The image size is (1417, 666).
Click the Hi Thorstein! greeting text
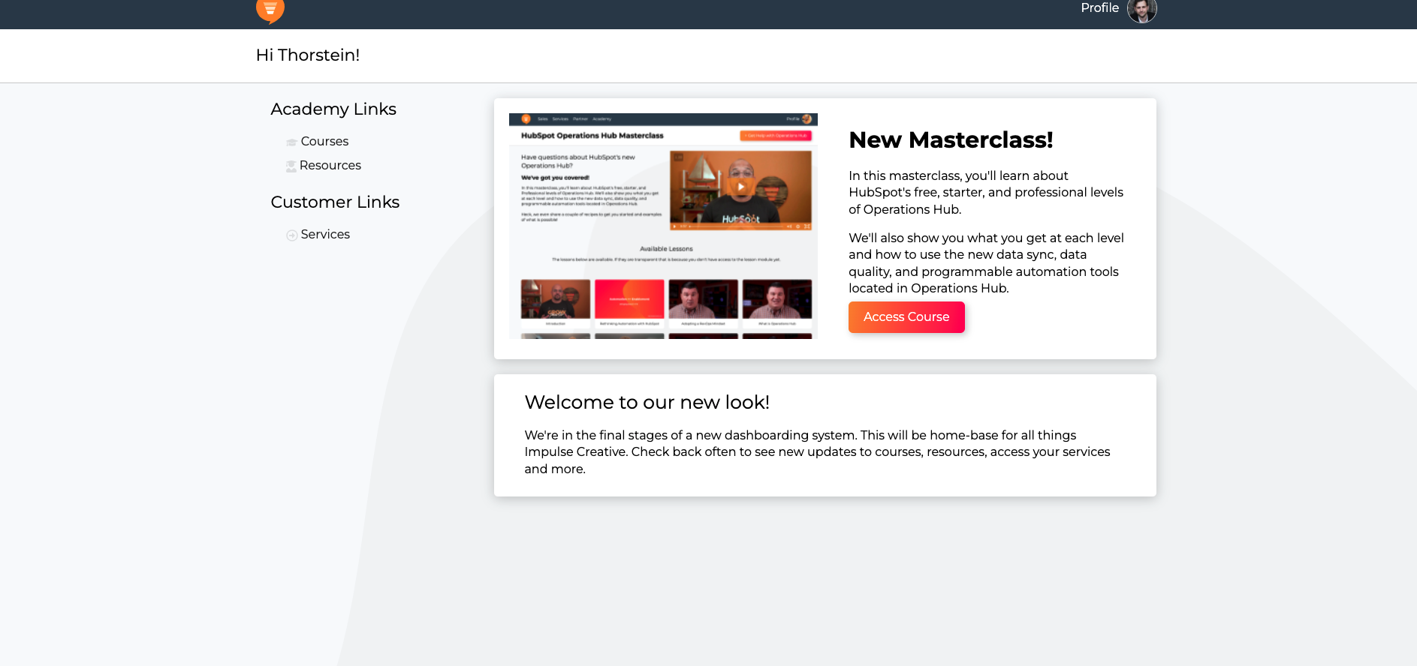point(308,55)
